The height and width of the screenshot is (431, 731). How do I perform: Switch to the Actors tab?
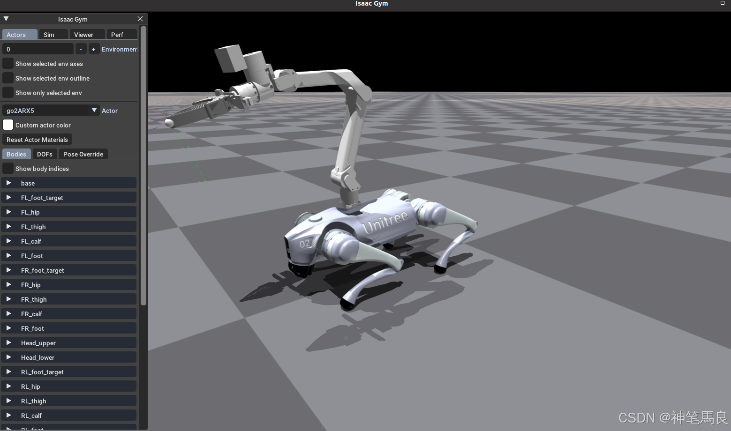(x=20, y=35)
